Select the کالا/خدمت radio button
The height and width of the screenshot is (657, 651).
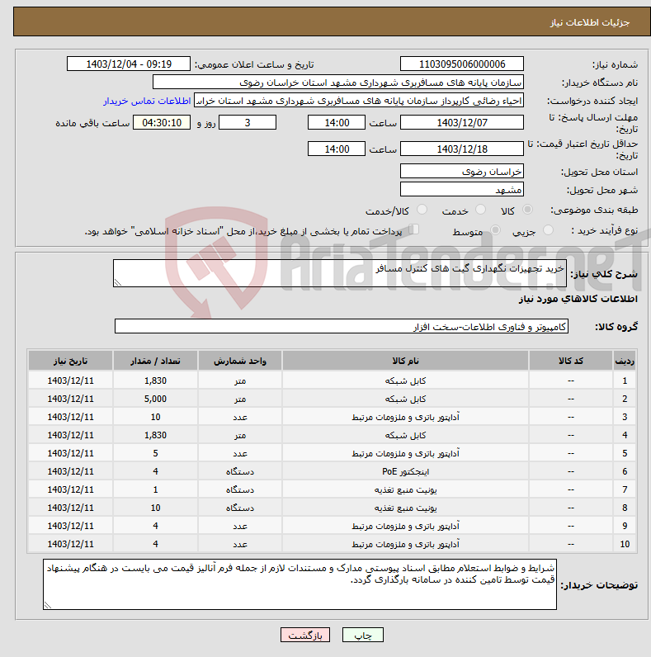(x=422, y=210)
